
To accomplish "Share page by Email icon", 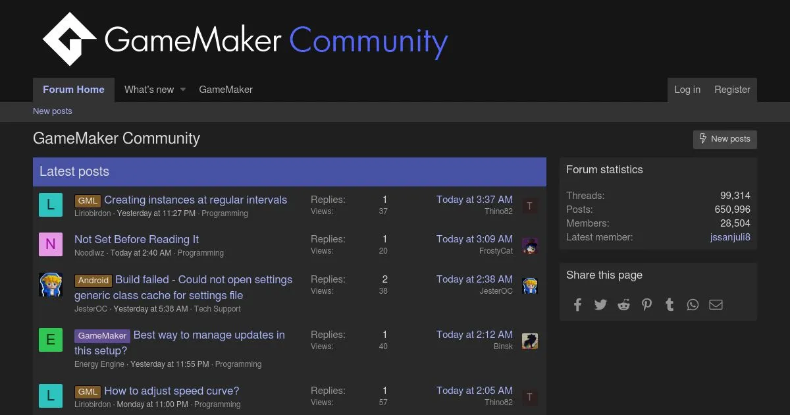I will coord(716,304).
